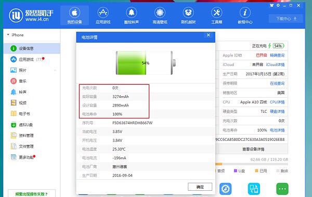The image size is (312, 197).
Task: Click the green more options icon
Action: point(282,189)
